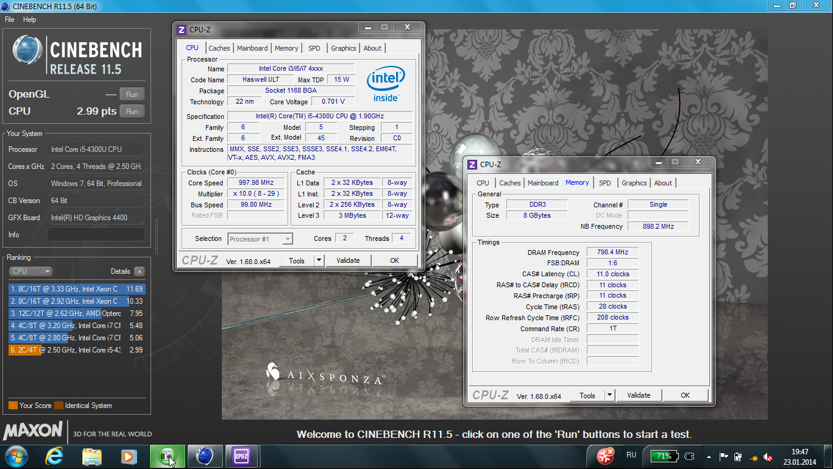
Task: Click the Core Voltage value 0.701 V
Action: pyautogui.click(x=333, y=101)
